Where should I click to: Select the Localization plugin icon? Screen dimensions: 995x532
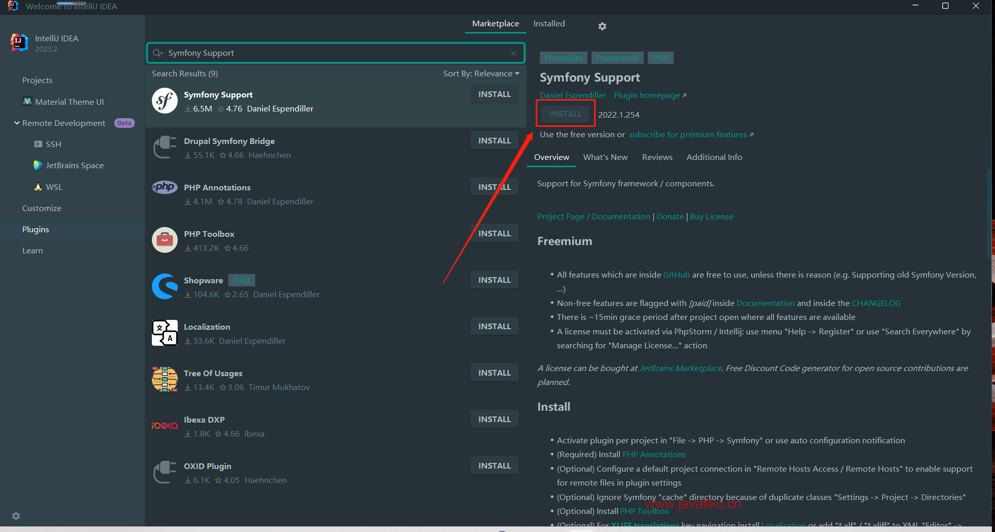(165, 333)
